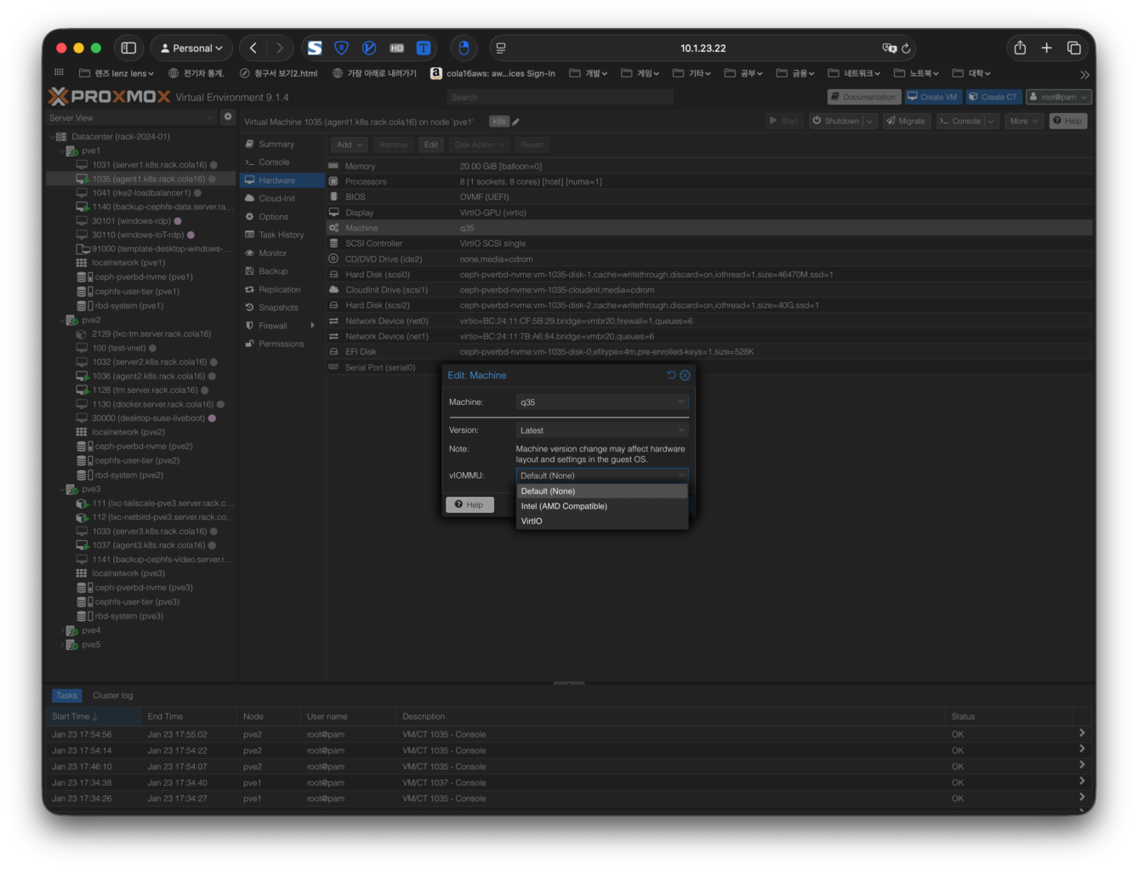Image resolution: width=1138 pixels, height=871 pixels.
Task: Expand the pve4 node in tree
Action: tap(63, 630)
